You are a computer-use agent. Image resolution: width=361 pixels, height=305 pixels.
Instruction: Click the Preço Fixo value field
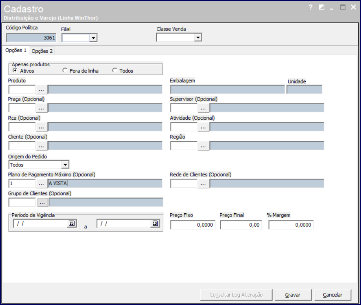pos(193,225)
